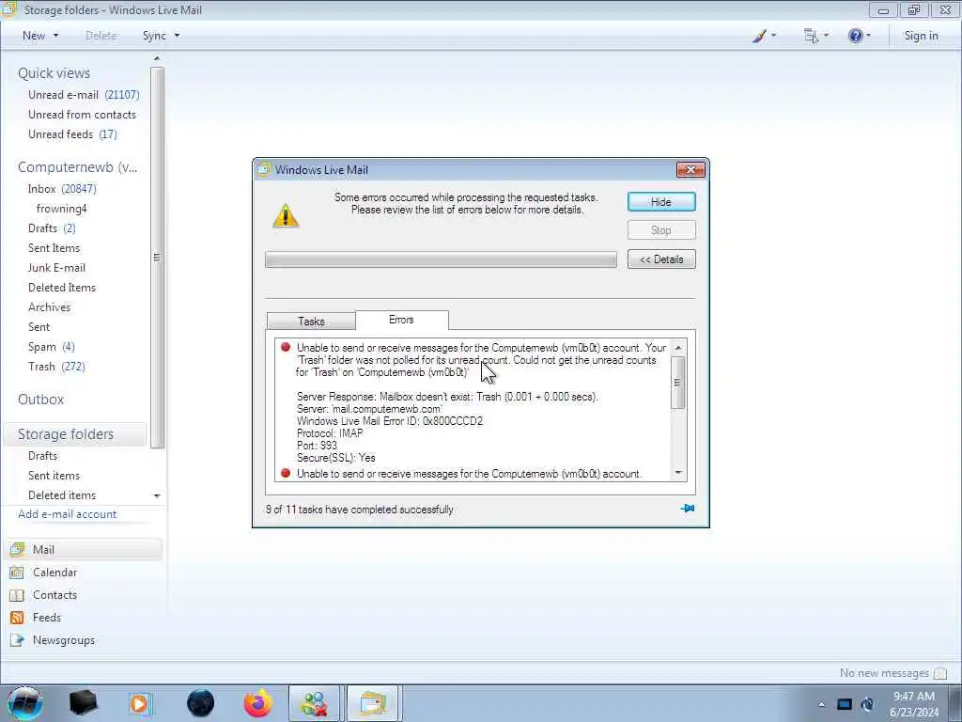Open the Contacts book icon
The height and width of the screenshot is (722, 962).
click(17, 595)
